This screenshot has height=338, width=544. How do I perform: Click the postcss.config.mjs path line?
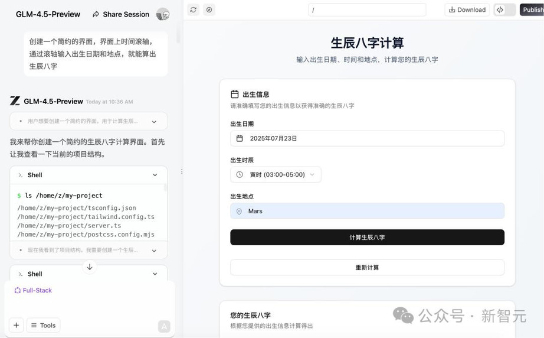pyautogui.click(x=86, y=235)
